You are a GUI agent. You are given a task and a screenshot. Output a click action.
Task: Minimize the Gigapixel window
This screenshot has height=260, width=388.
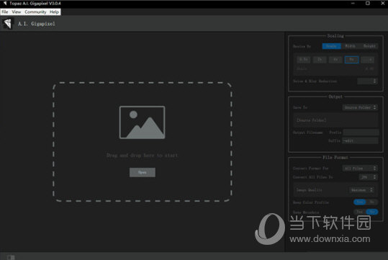pyautogui.click(x=353, y=3)
